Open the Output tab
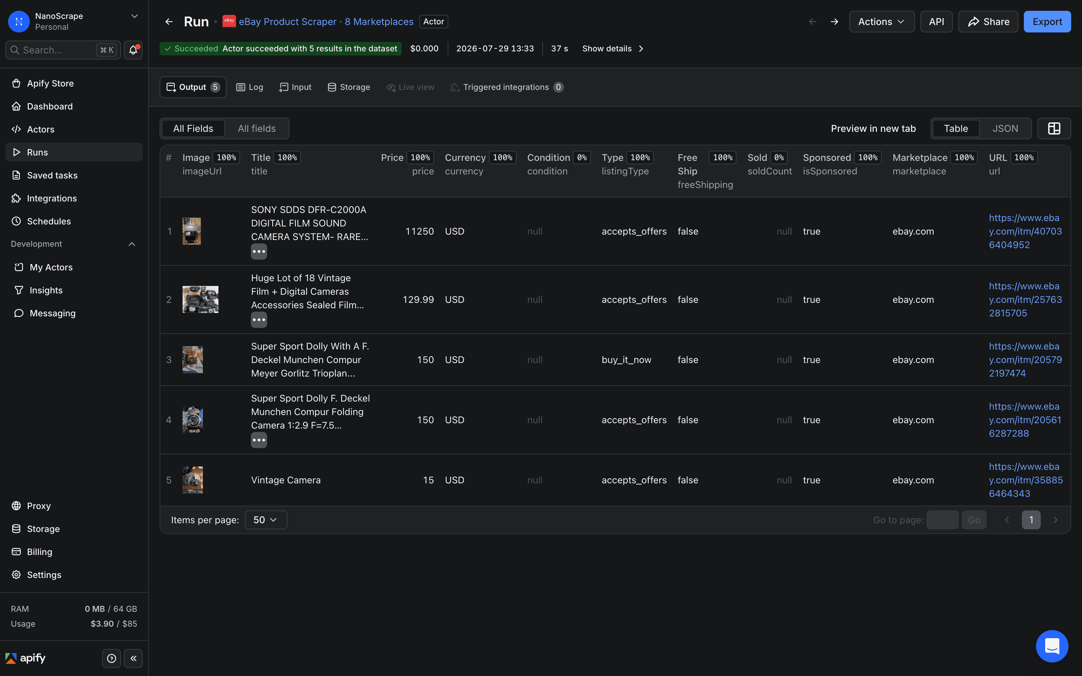1082x676 pixels. click(x=193, y=87)
